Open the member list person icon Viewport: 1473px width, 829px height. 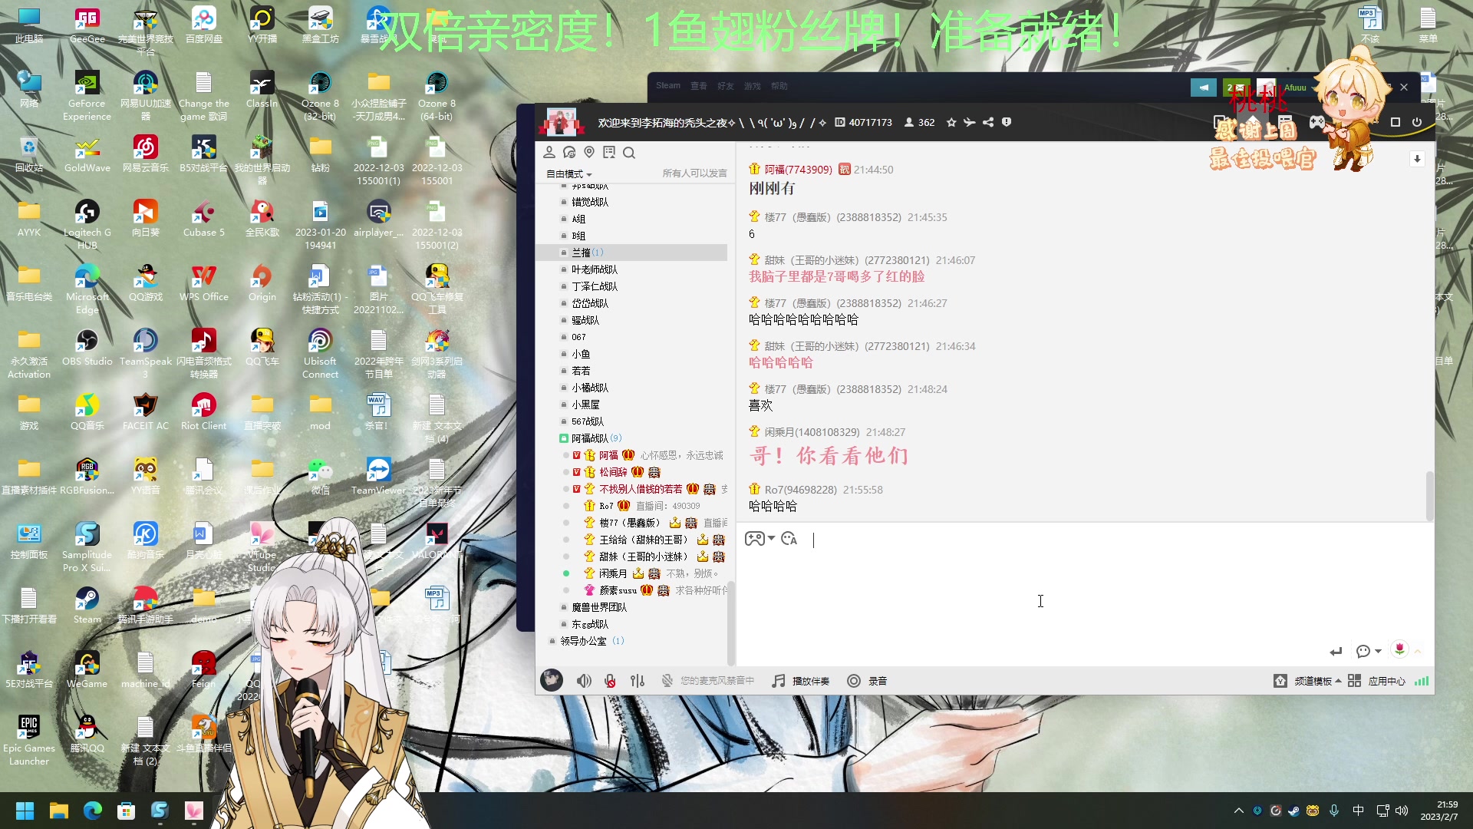[x=549, y=152]
